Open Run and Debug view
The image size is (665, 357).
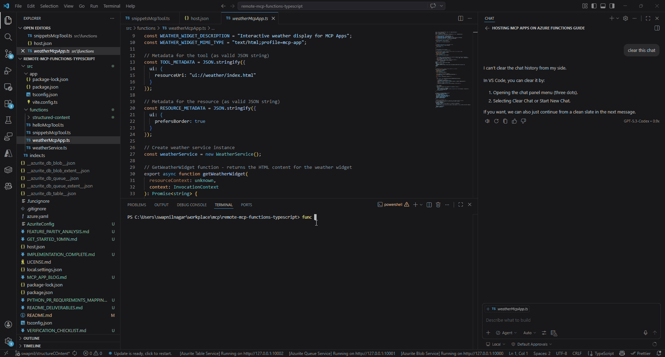tap(8, 71)
